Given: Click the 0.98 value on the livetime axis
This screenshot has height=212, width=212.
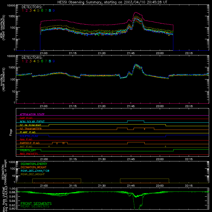Looking at the screenshot, I should coord(12,192).
